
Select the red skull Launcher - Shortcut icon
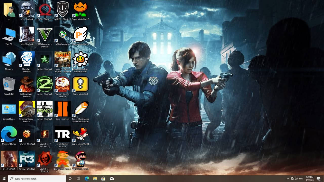pyautogui.click(x=45, y=159)
